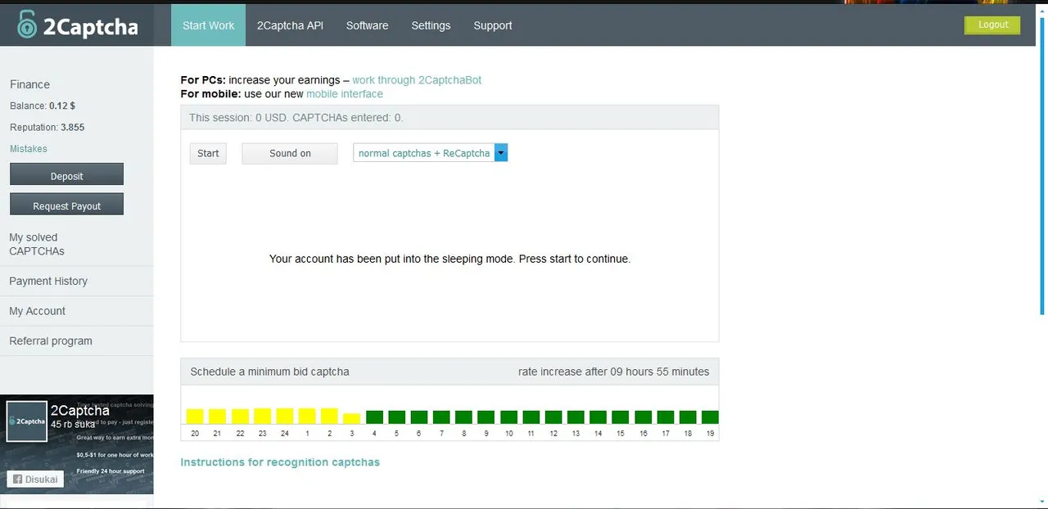1048x509 pixels.
Task: Open the Support page
Action: pyautogui.click(x=493, y=25)
